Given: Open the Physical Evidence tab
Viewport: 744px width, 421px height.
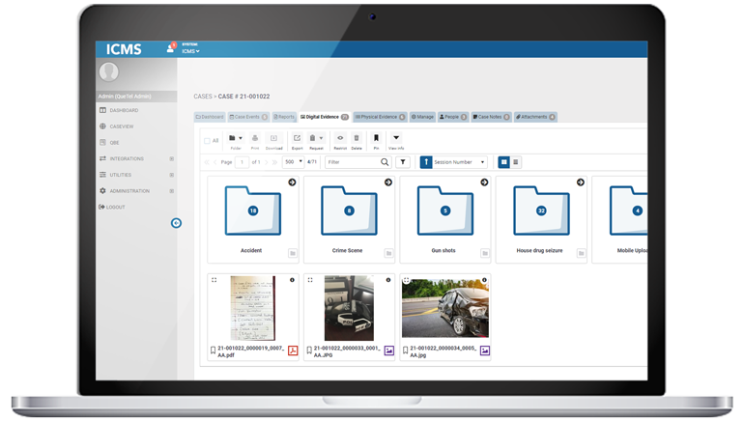Looking at the screenshot, I should (380, 117).
